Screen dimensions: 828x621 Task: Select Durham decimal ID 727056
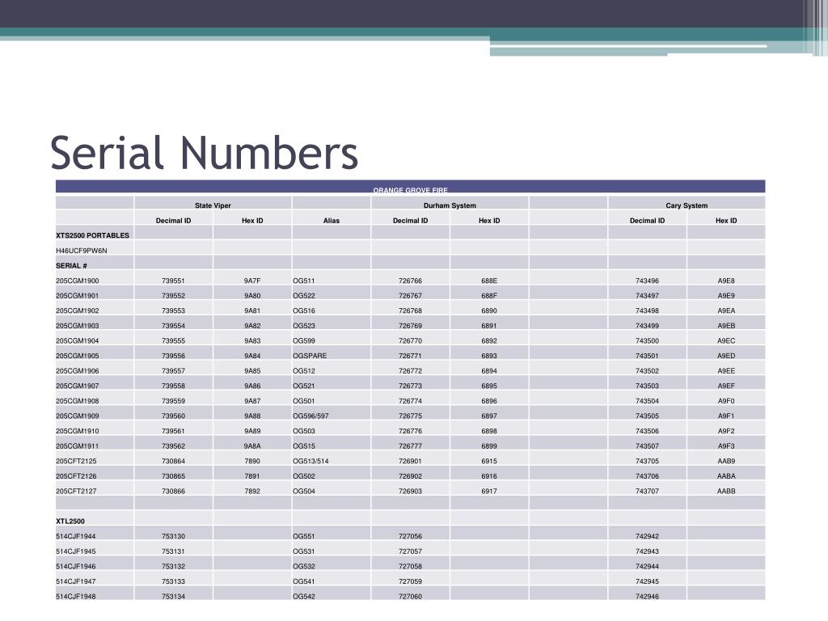coord(410,537)
